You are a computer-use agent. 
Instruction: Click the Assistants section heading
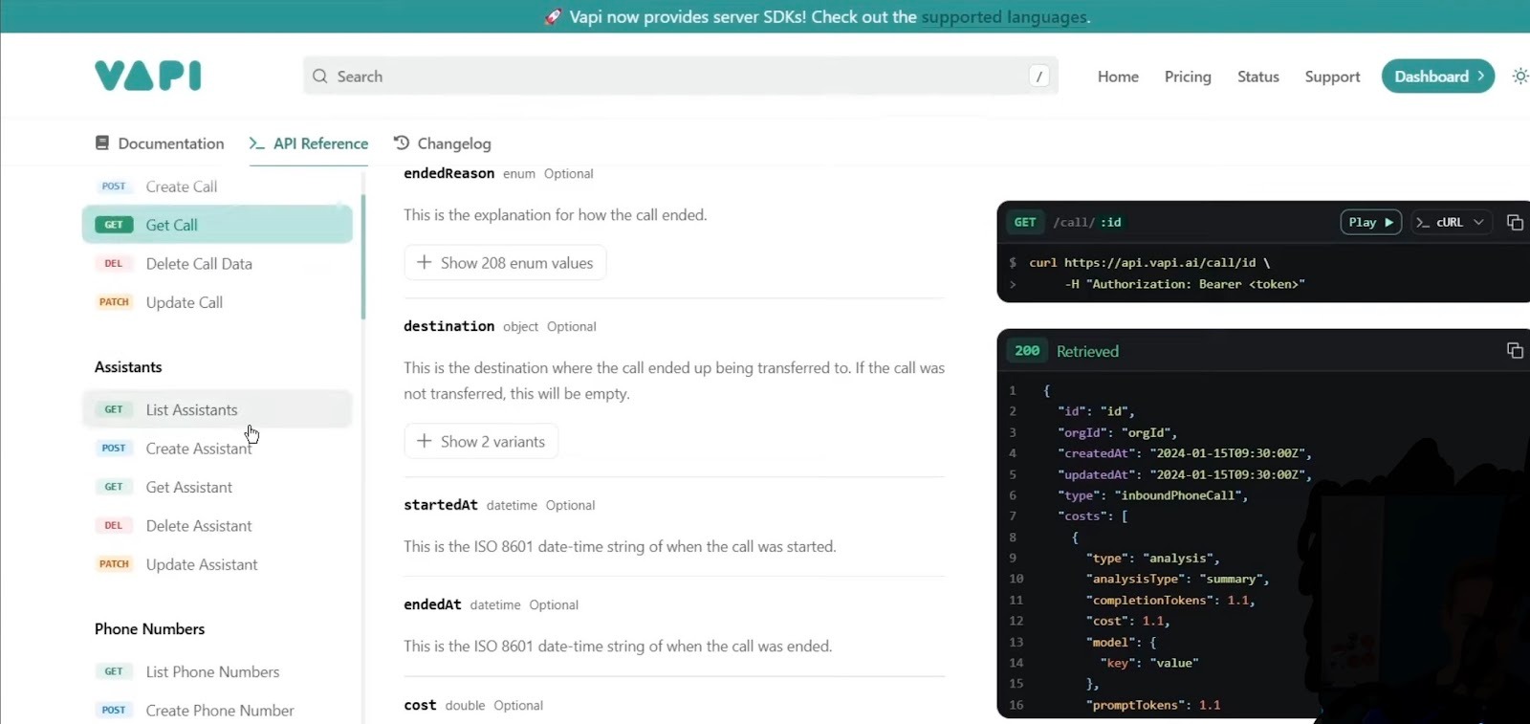click(128, 367)
